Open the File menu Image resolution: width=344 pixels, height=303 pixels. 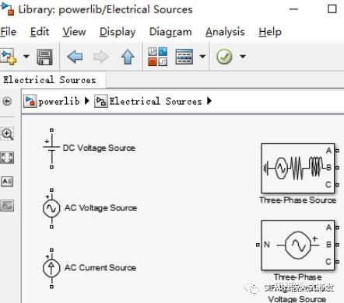click(x=8, y=32)
